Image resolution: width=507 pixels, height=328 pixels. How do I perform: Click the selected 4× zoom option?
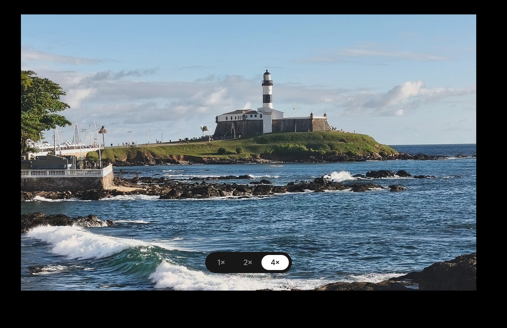pyautogui.click(x=275, y=262)
